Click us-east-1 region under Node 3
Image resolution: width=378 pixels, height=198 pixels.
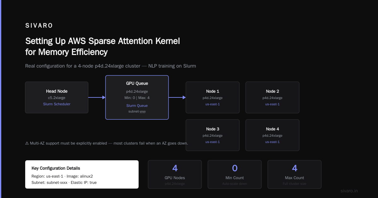[213, 142]
